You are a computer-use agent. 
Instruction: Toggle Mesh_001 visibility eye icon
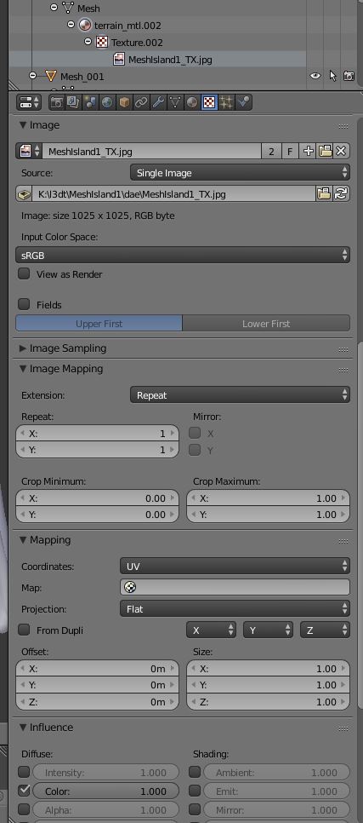(315, 76)
